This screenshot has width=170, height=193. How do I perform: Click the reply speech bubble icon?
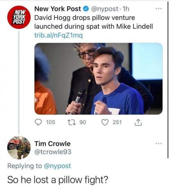pos(38,122)
